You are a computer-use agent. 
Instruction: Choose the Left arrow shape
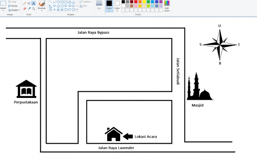point(70,6)
